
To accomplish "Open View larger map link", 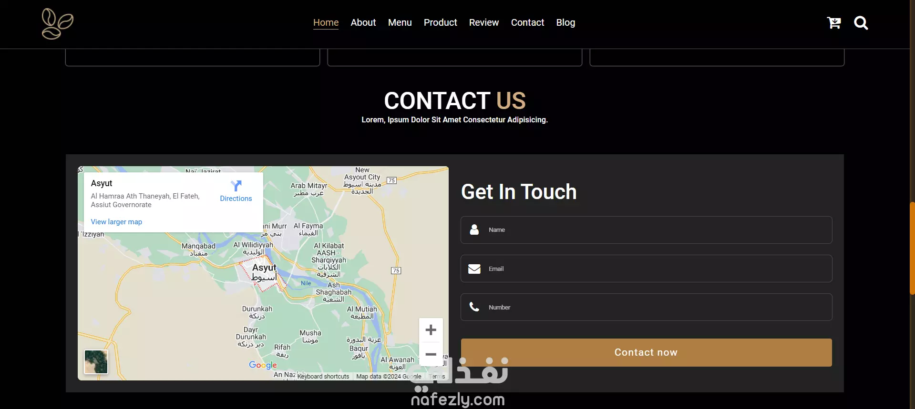I will pyautogui.click(x=116, y=222).
